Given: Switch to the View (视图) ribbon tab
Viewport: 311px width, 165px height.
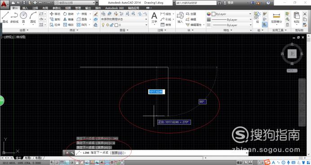Looking at the screenshot, I should [x=68, y=8].
